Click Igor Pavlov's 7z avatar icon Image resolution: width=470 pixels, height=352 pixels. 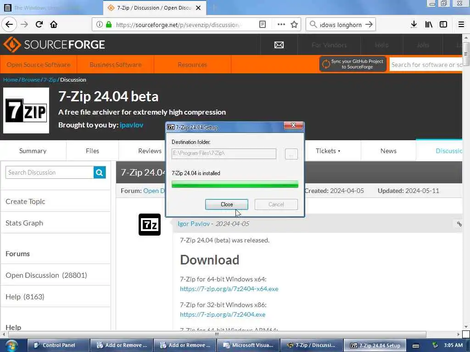point(150,225)
